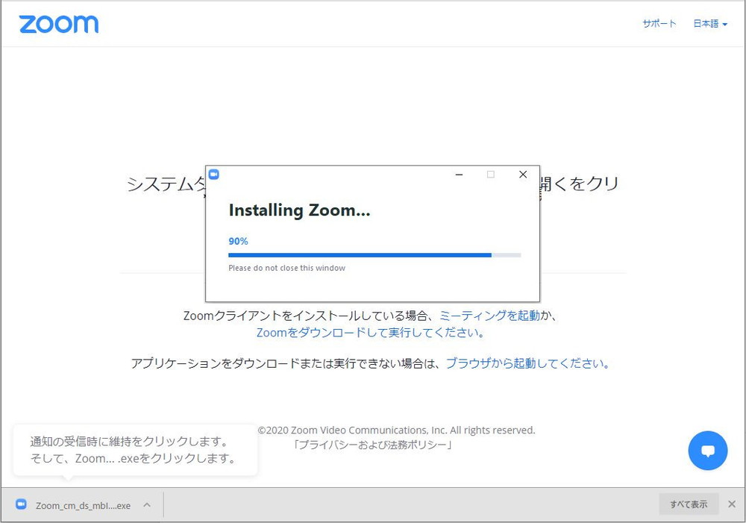Click the blue installation progress bar
The image size is (746, 523).
(360, 255)
